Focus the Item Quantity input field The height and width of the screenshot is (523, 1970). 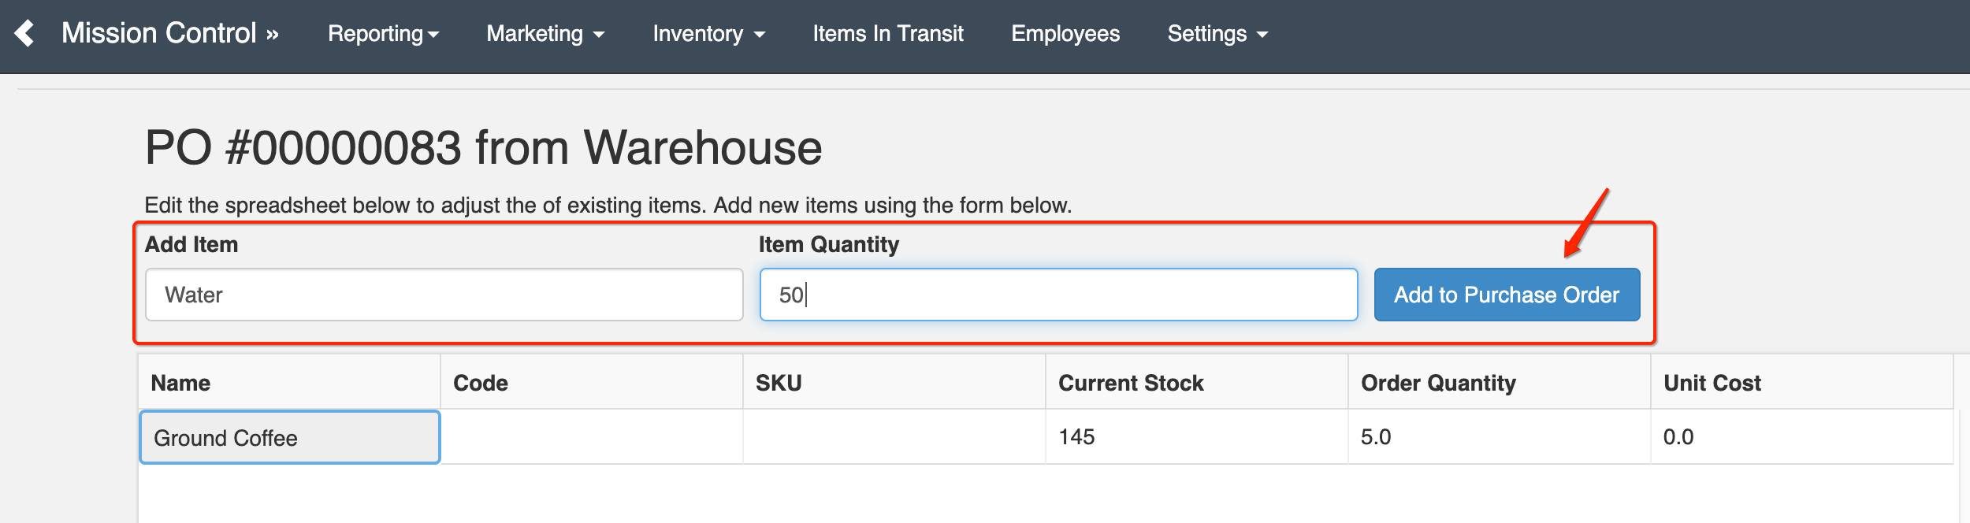pyautogui.click(x=1058, y=295)
